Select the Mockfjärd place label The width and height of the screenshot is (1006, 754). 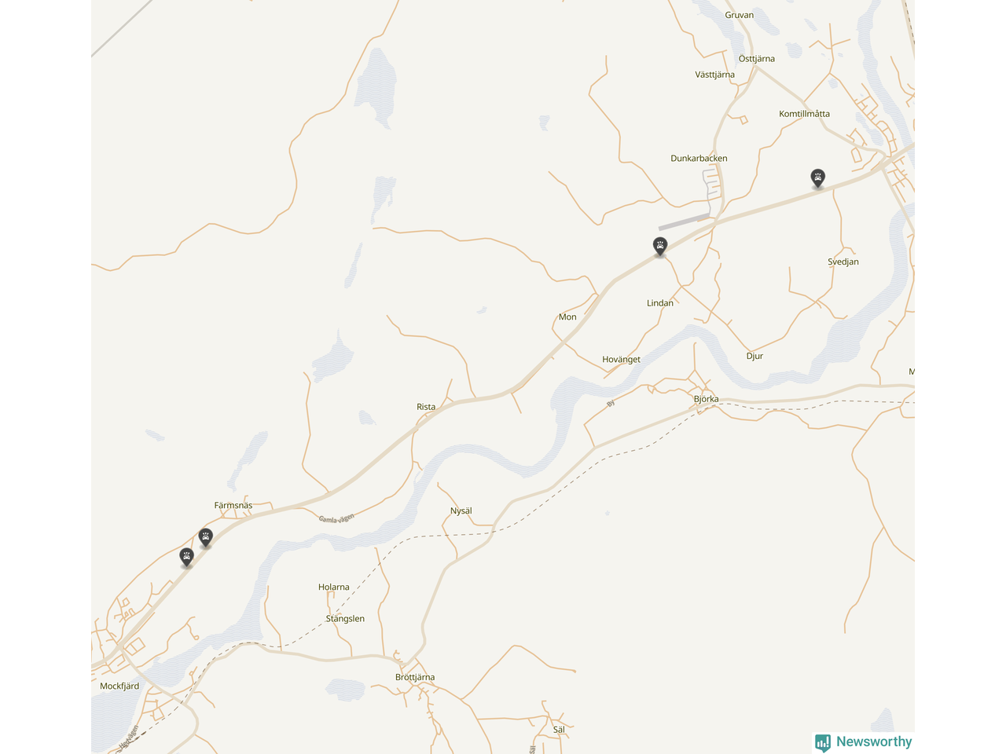click(x=119, y=686)
